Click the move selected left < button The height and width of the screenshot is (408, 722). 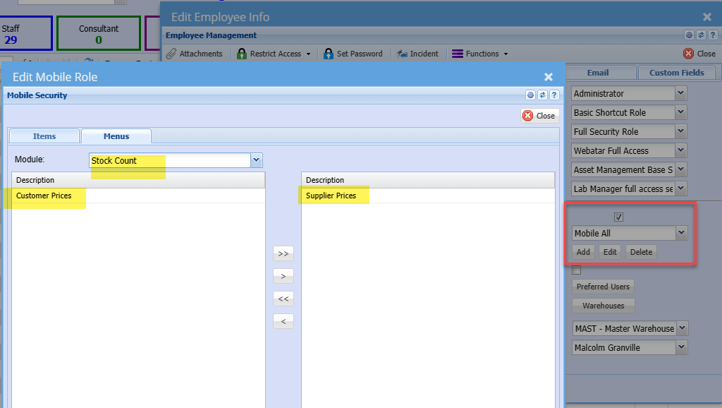click(283, 321)
